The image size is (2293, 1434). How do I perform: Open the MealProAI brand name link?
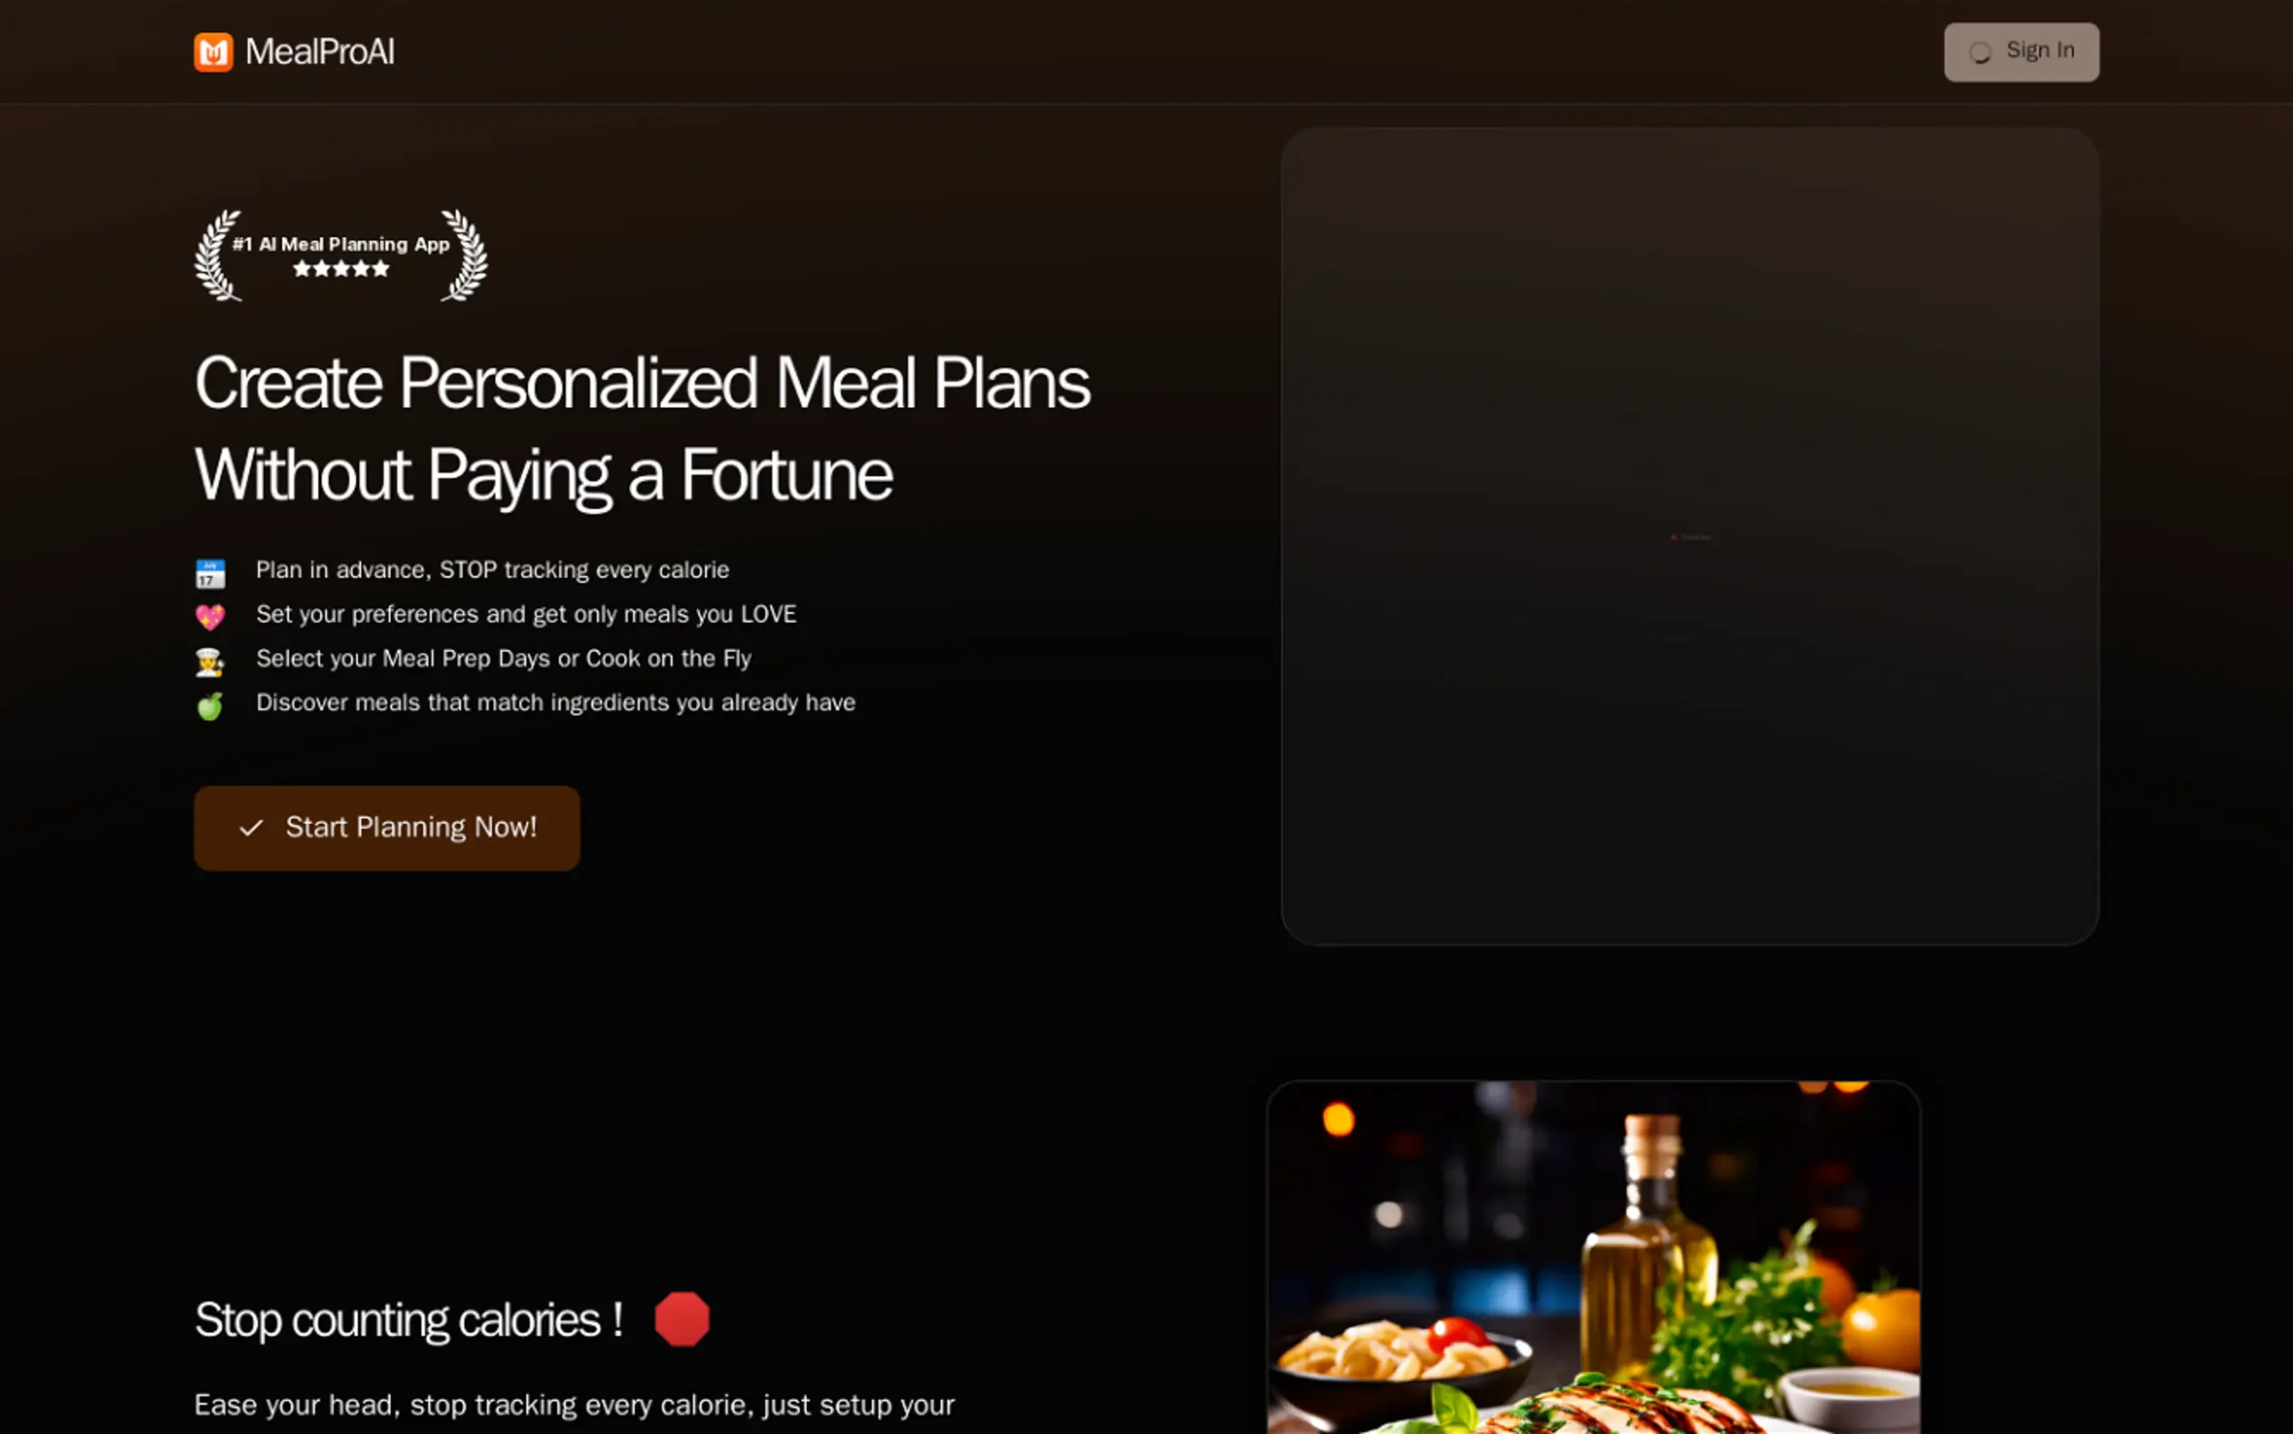tap(320, 52)
